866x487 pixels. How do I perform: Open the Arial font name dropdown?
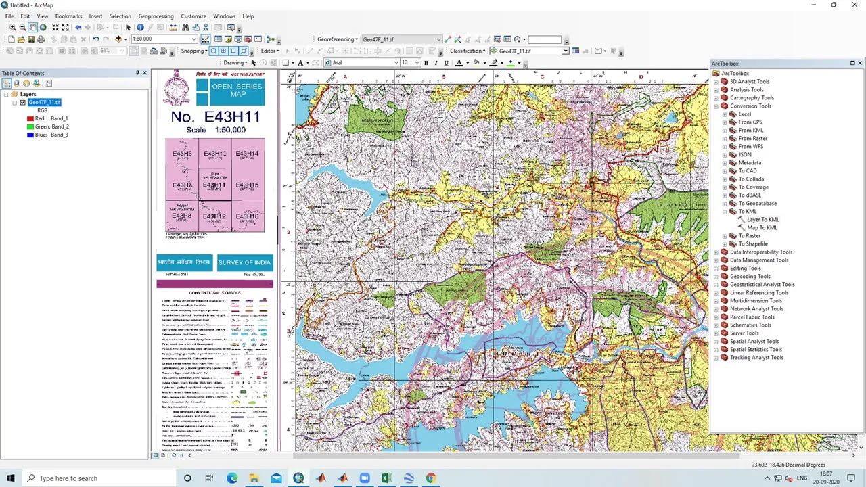[396, 63]
